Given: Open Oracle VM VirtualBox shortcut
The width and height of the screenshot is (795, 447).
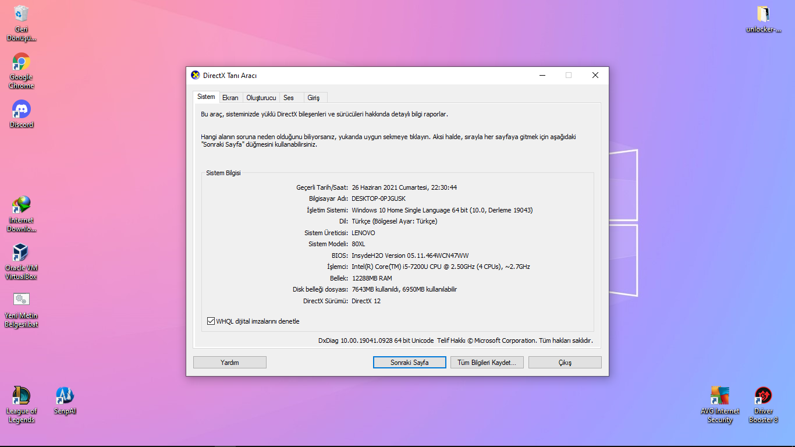Looking at the screenshot, I should (21, 262).
